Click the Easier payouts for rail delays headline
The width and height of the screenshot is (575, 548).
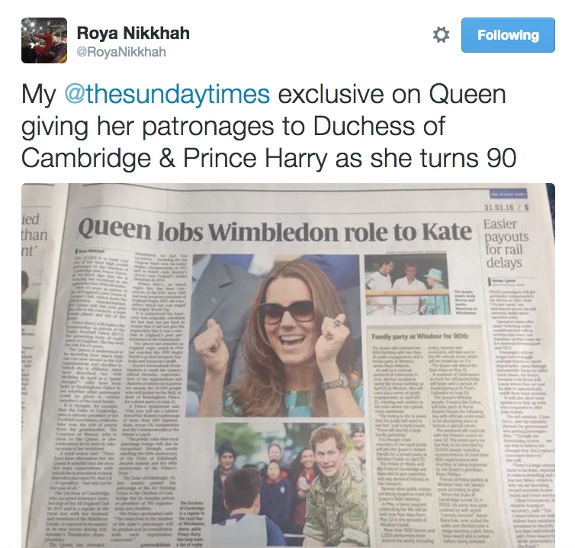pyautogui.click(x=506, y=243)
